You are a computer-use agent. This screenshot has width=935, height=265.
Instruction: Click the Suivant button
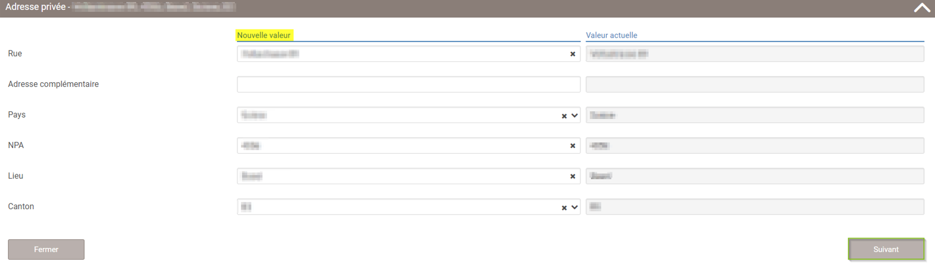coord(886,249)
